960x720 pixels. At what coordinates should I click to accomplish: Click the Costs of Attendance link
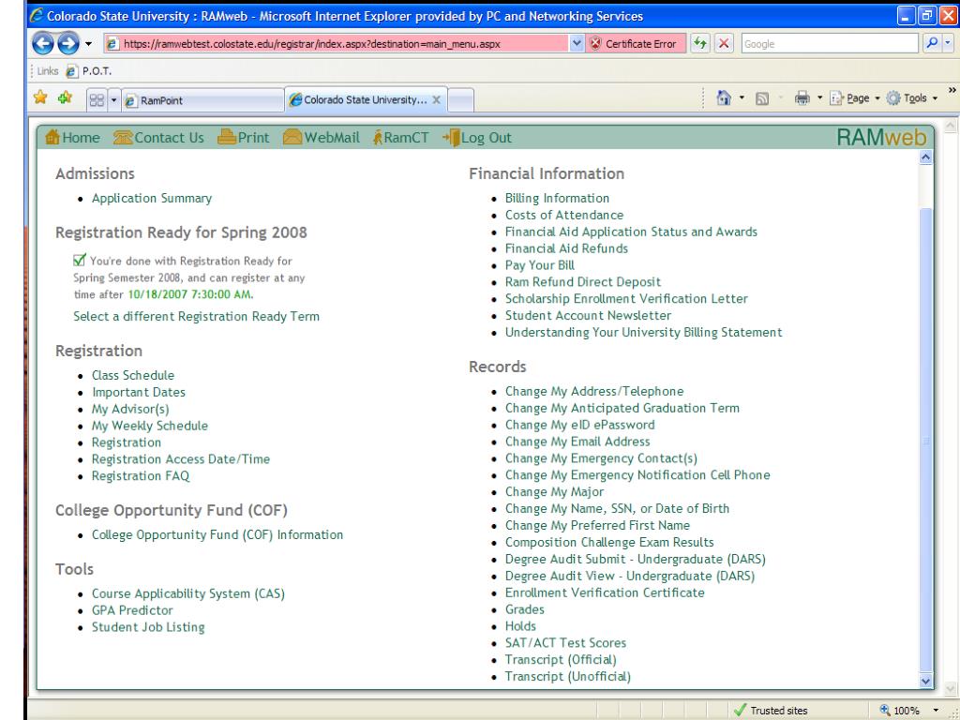point(563,215)
